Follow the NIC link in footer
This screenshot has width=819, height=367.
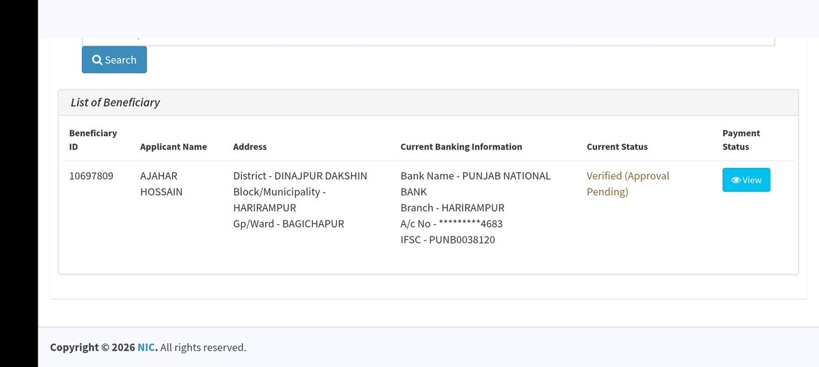click(x=146, y=347)
